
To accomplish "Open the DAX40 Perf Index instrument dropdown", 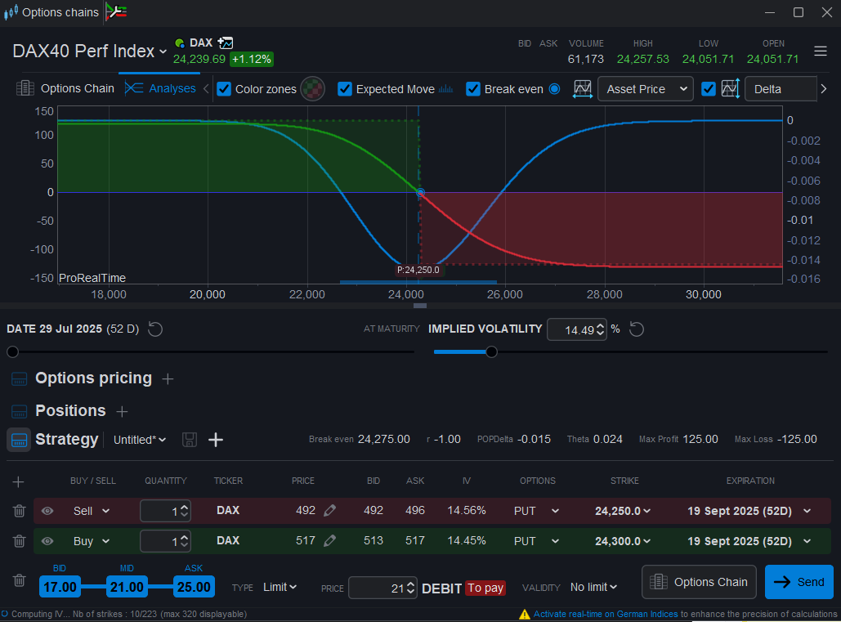I will 90,51.
